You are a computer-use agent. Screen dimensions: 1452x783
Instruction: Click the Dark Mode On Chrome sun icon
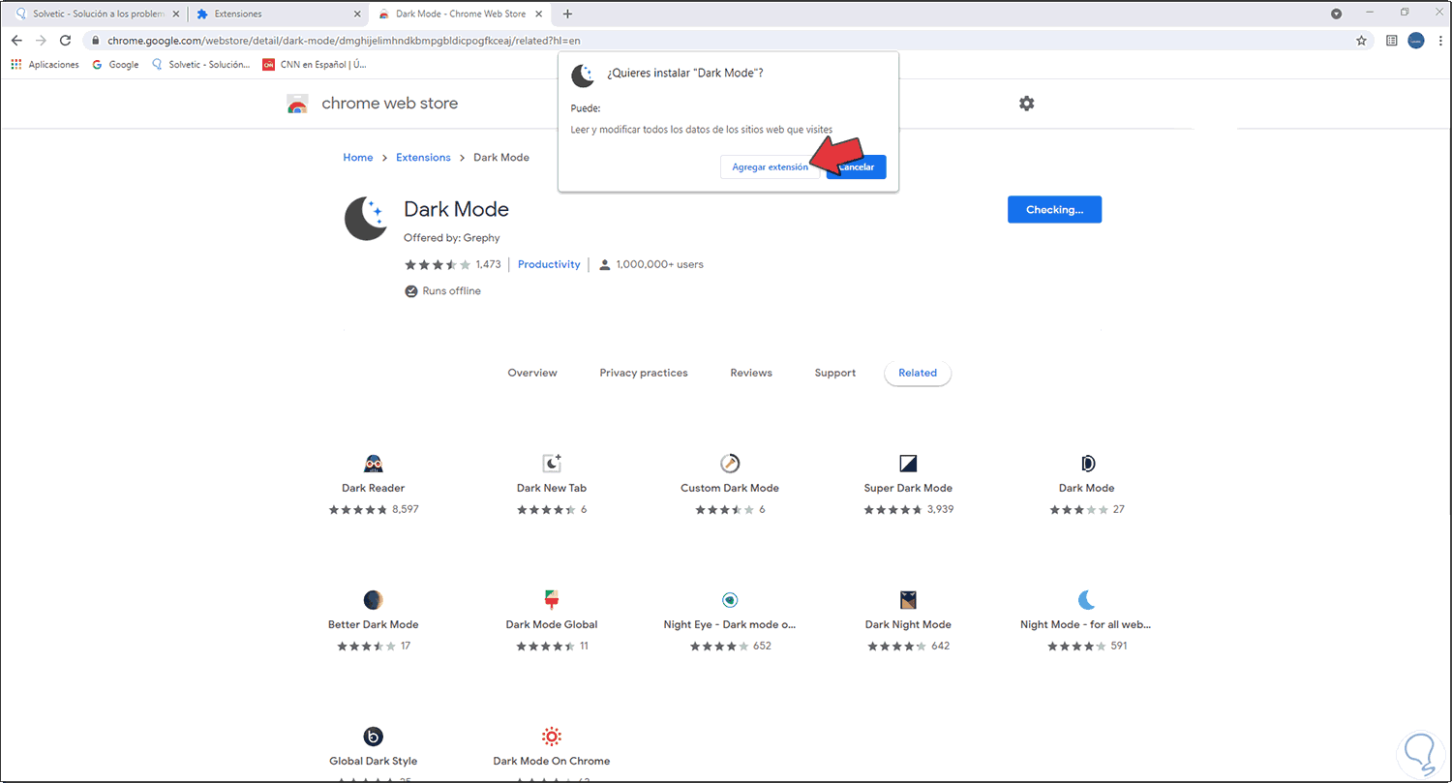pyautogui.click(x=552, y=736)
